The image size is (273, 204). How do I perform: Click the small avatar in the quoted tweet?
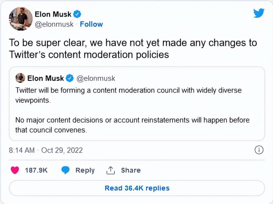click(20, 78)
